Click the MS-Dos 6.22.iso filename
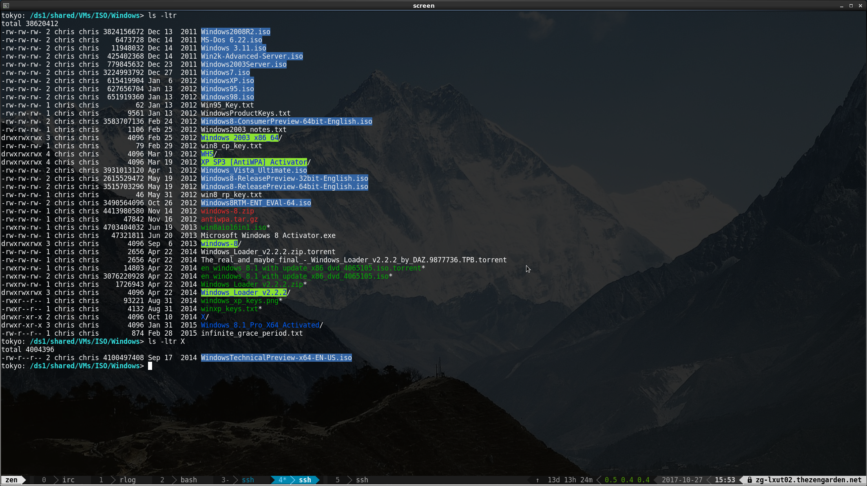867x486 pixels. coord(231,40)
